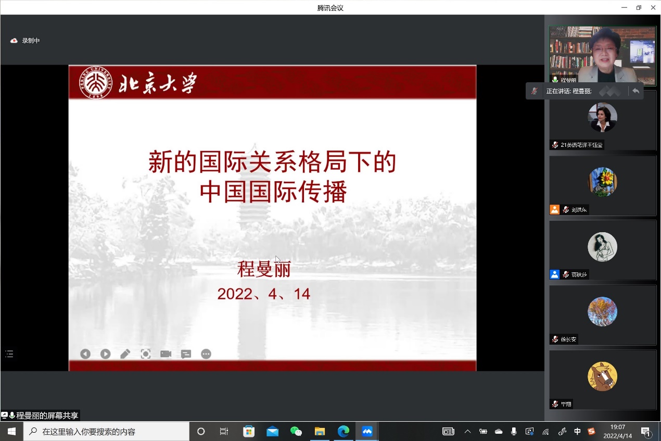Go to previous slide with back arrow
Image resolution: width=661 pixels, height=441 pixels.
tap(85, 354)
